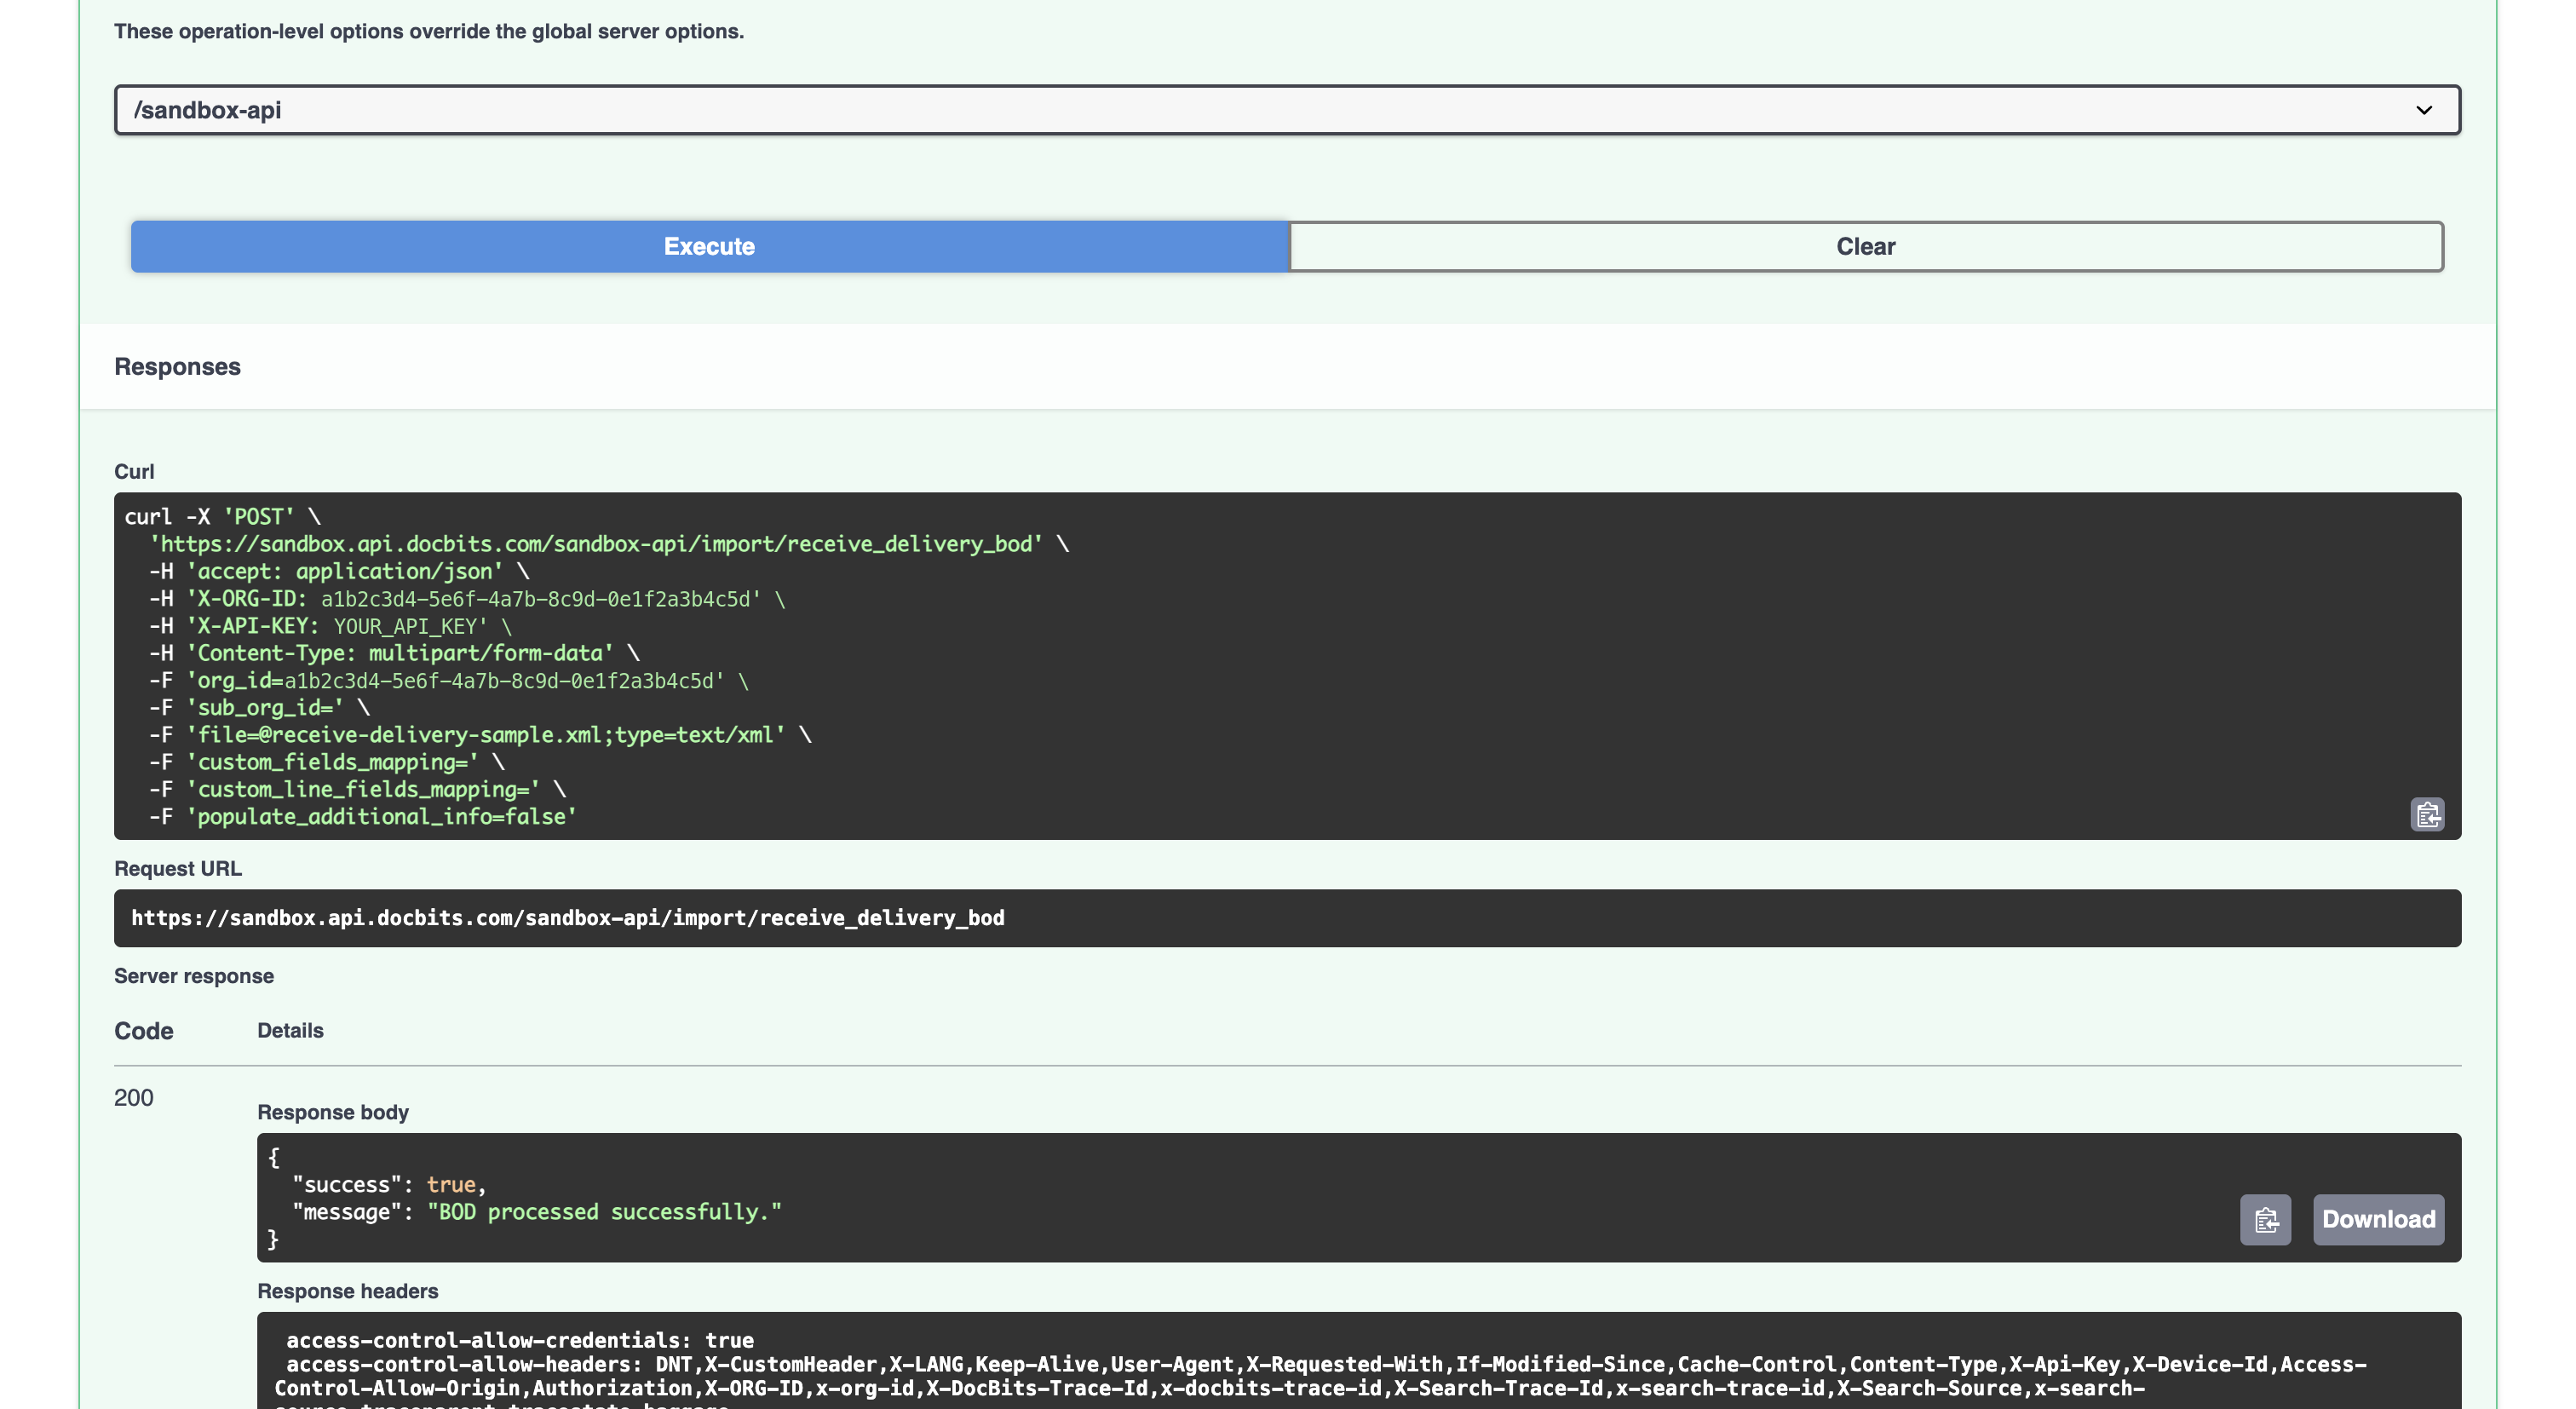Click the Details column header
The width and height of the screenshot is (2576, 1409).
[x=290, y=1030]
